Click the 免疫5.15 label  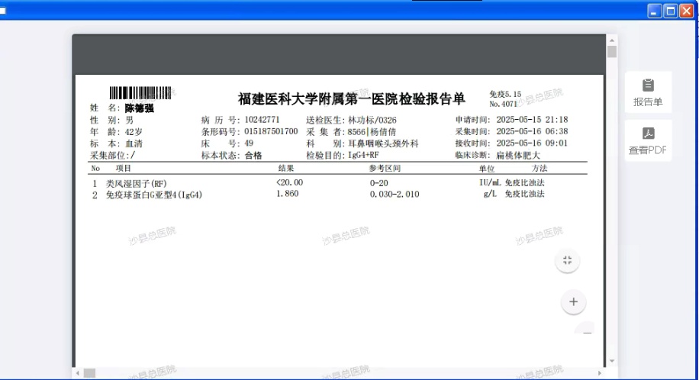505,94
